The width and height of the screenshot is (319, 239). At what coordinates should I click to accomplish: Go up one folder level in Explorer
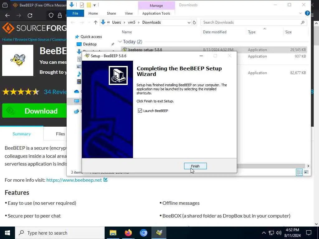click(95, 22)
